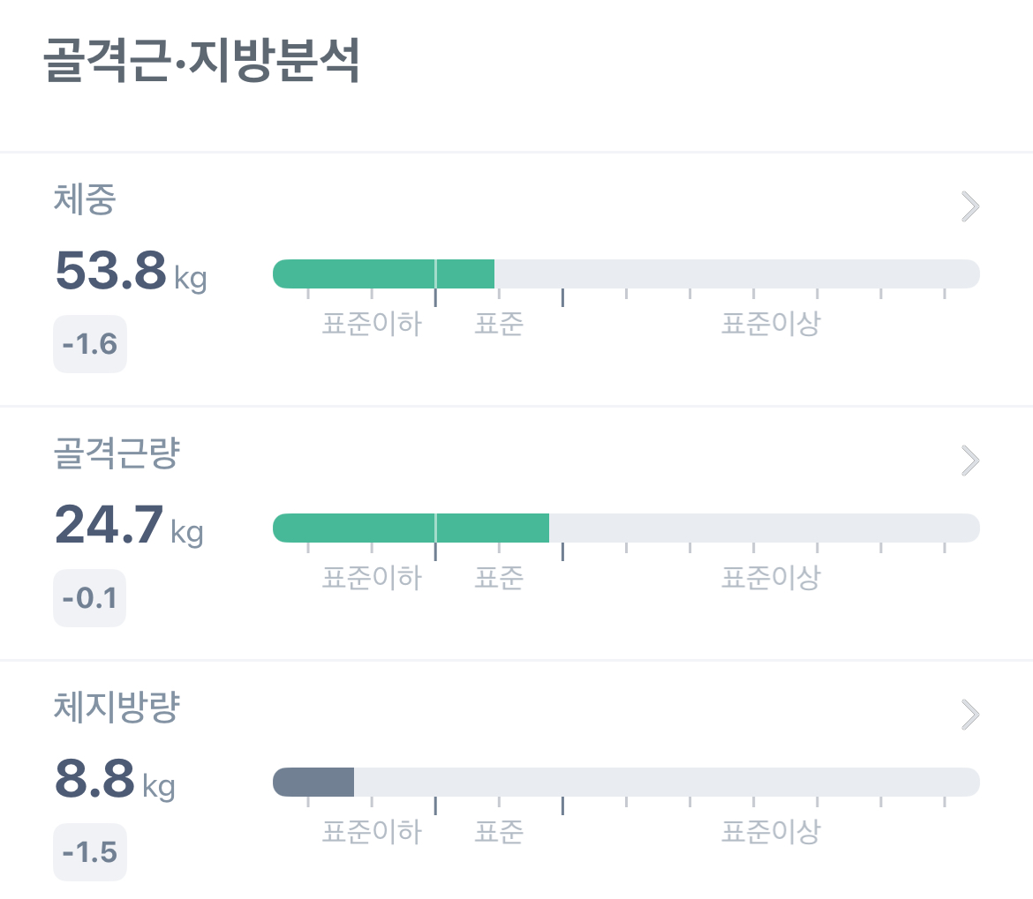
Task: Tap 골격근·지방분석 section heading
Action: tap(201, 61)
